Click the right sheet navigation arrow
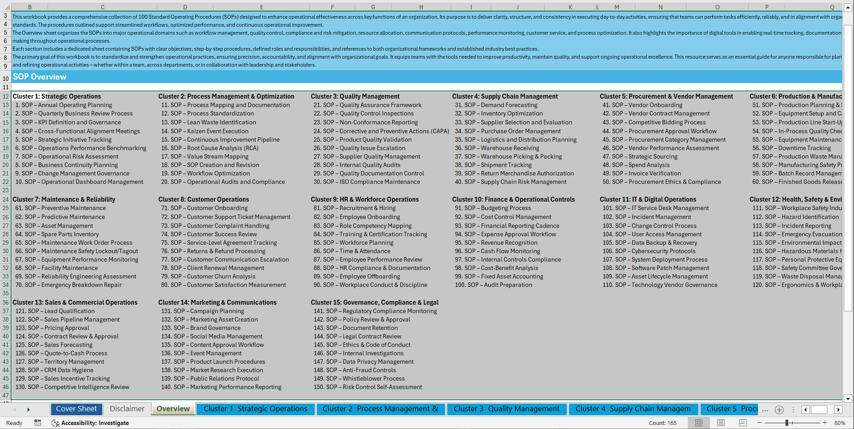Image resolution: width=854 pixels, height=429 pixels. point(28,409)
